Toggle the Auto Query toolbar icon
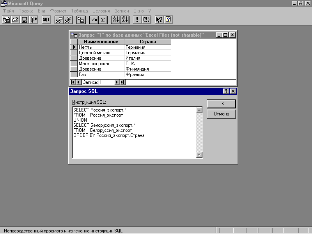The width and height of the screenshot is (312, 234). point(147,20)
